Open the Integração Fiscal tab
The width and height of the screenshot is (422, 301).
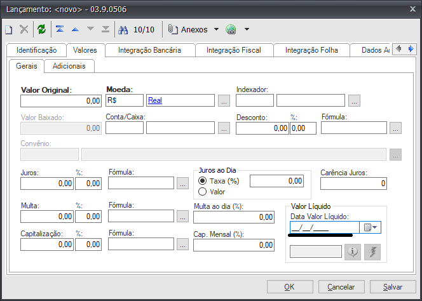pyautogui.click(x=234, y=50)
